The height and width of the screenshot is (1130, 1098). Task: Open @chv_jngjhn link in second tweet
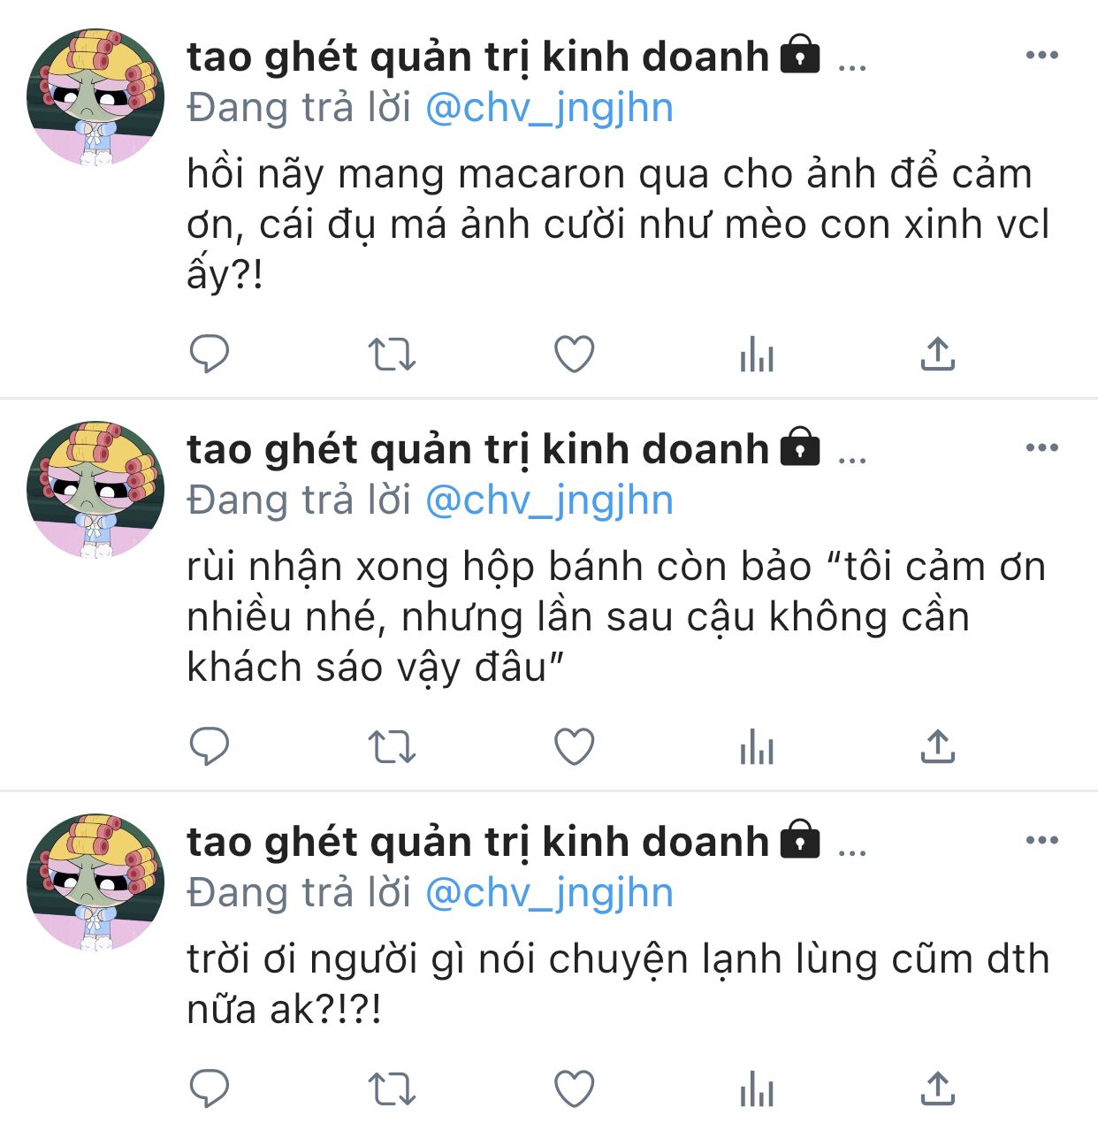click(x=549, y=501)
